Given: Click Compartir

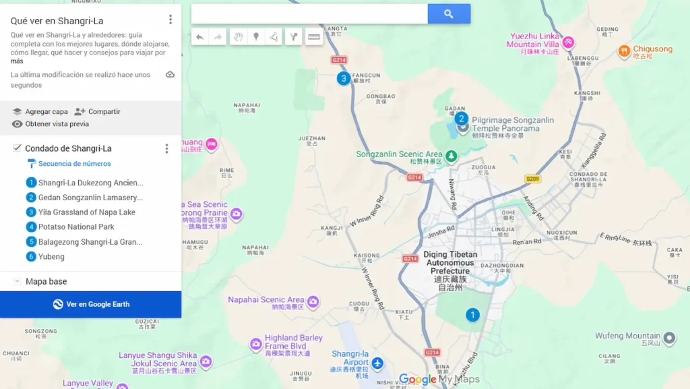Looking at the screenshot, I should tap(97, 112).
